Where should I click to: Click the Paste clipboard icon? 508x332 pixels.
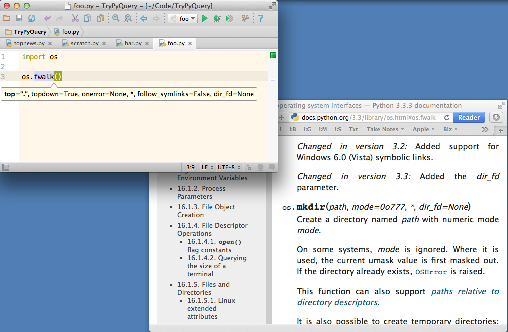tap(100, 18)
